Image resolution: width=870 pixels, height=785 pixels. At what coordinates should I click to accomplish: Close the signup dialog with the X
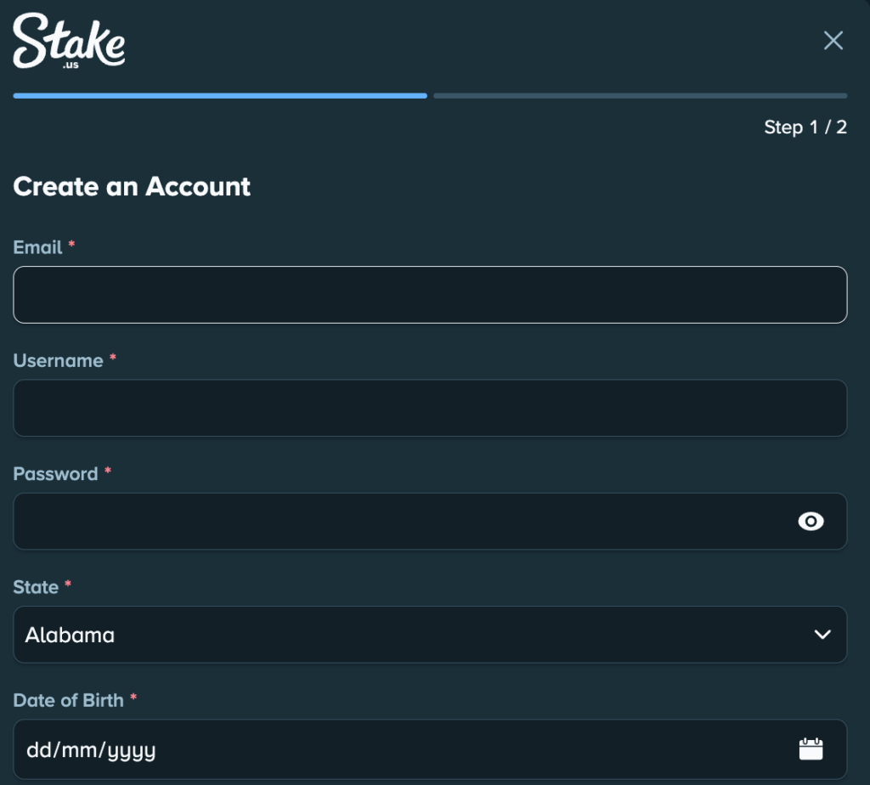(x=833, y=40)
